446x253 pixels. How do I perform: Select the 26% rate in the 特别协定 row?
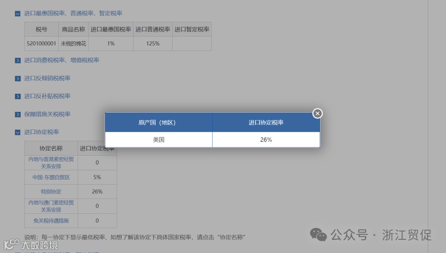97,192
